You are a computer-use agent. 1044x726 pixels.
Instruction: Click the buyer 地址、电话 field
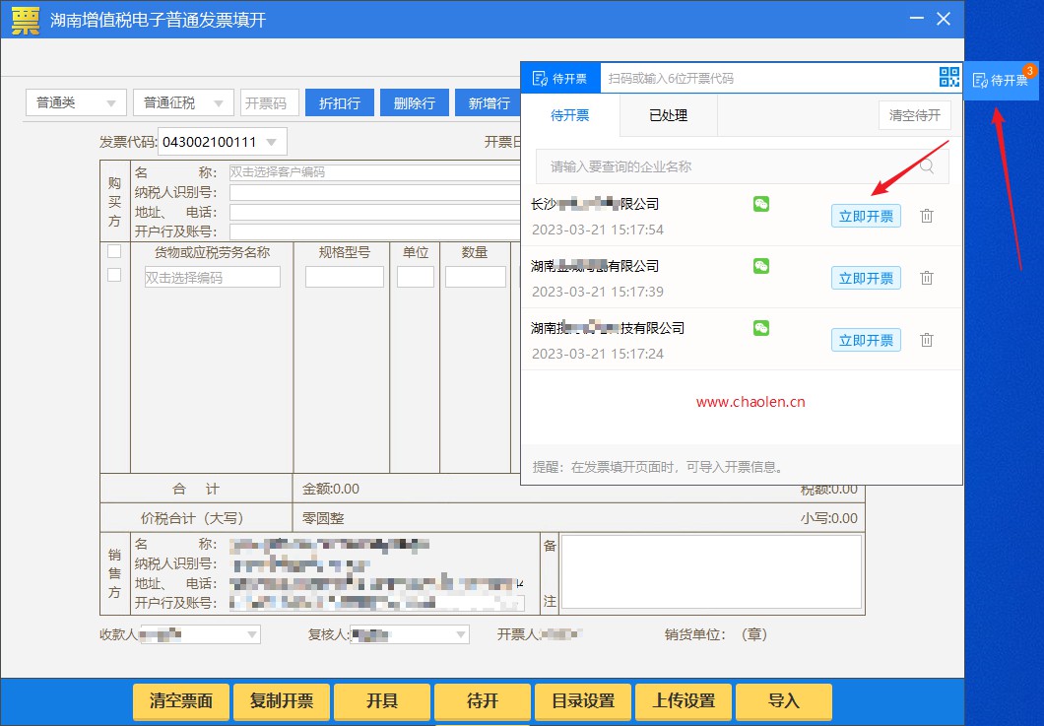(375, 213)
